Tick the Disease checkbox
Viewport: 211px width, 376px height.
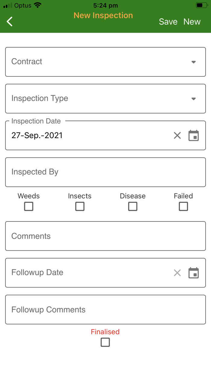pyautogui.click(x=133, y=206)
